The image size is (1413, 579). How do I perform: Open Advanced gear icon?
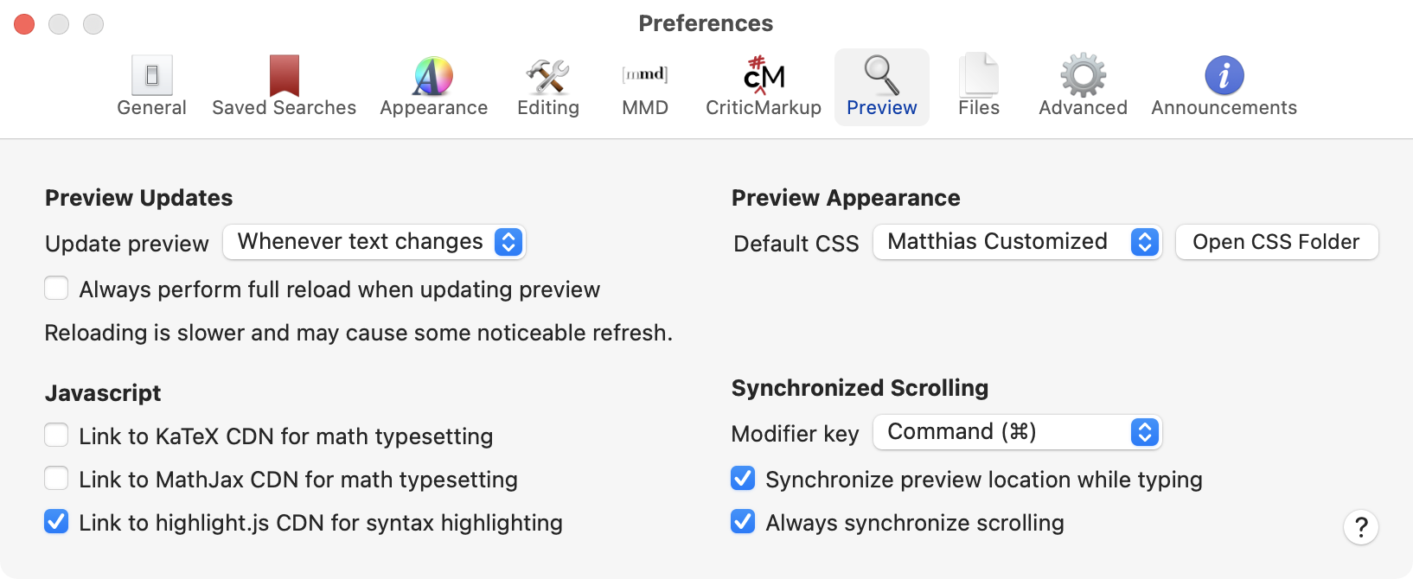(1083, 76)
